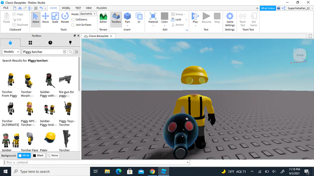Image resolution: width=314 pixels, height=176 pixels.
Task: Pick the Rotate tool
Action: tap(65, 18)
